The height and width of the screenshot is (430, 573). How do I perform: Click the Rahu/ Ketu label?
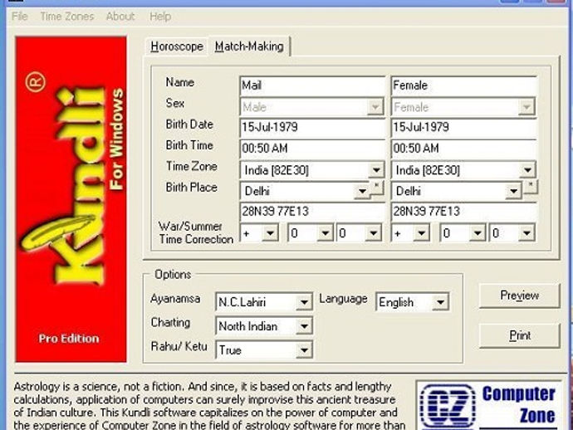pos(179,346)
